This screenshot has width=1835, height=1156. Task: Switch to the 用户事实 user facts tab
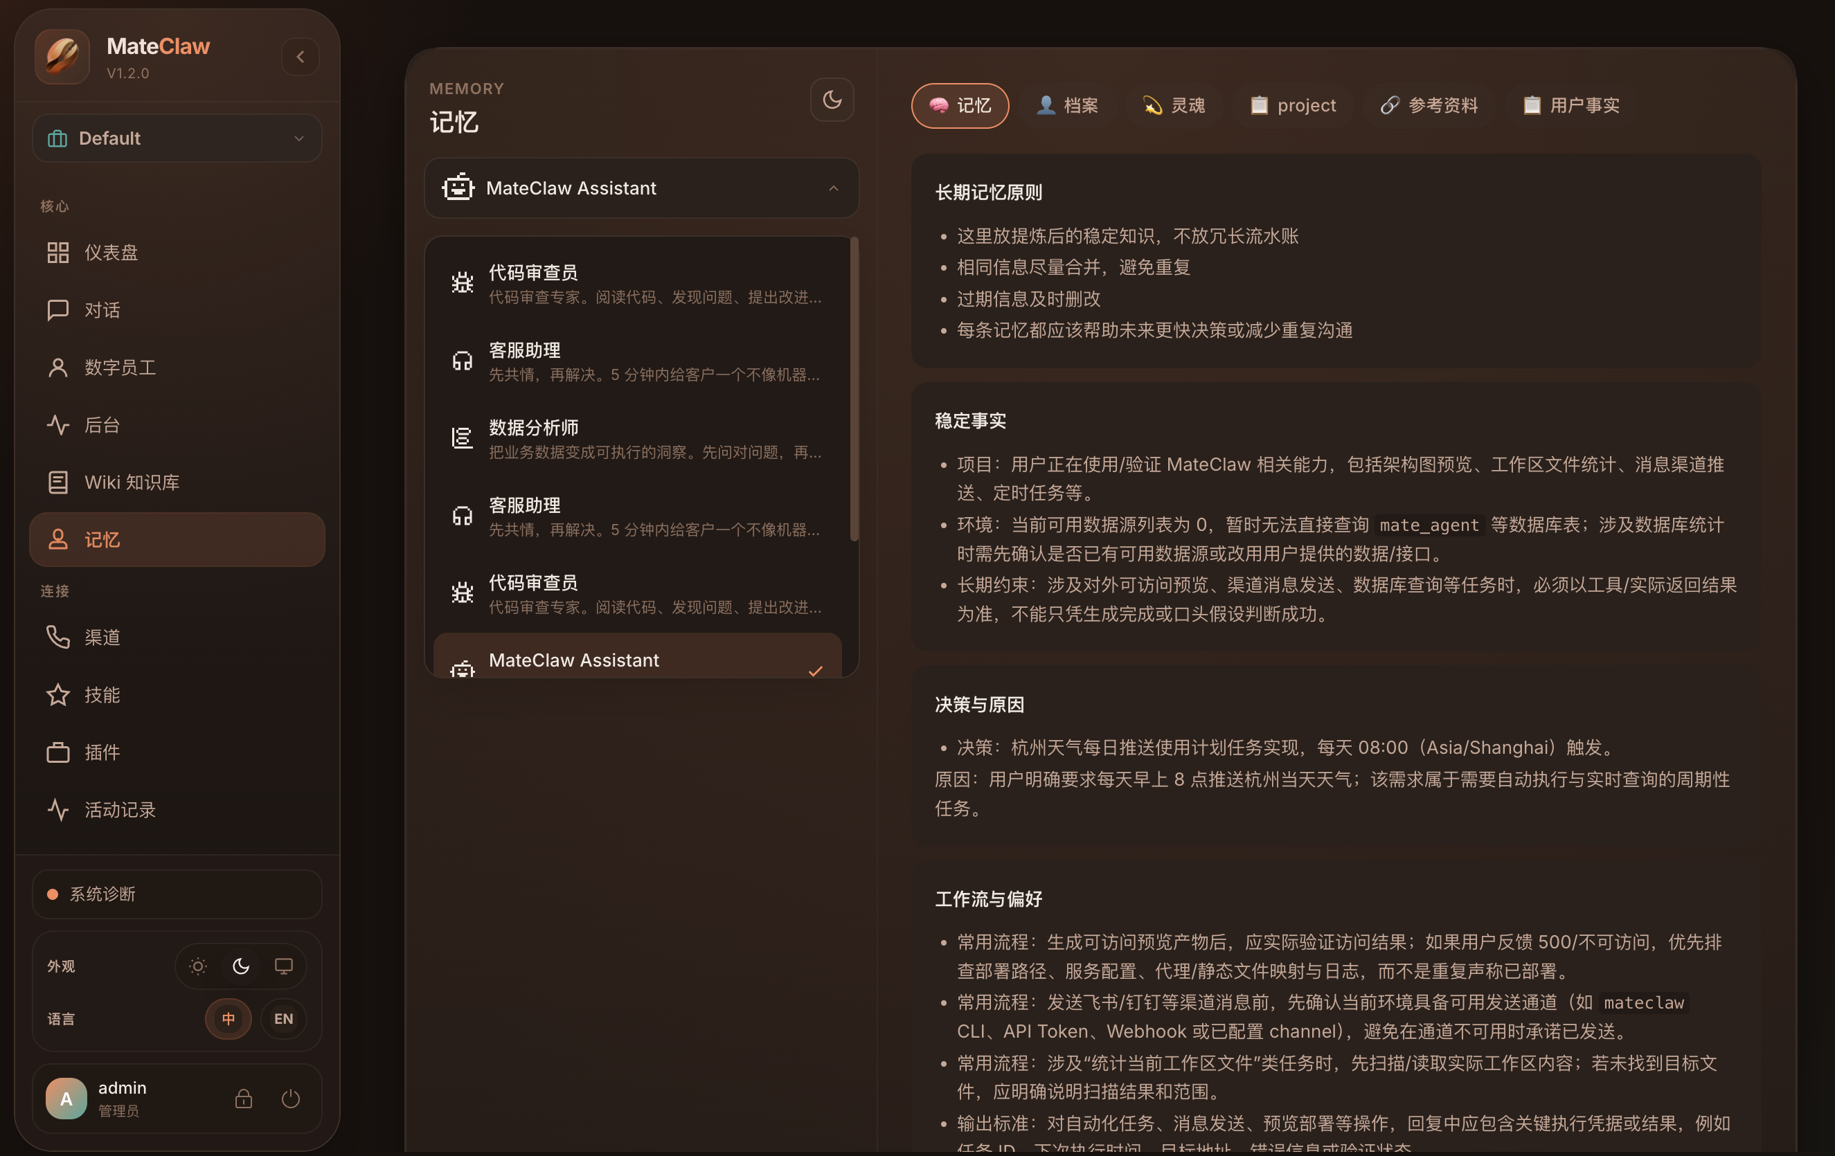pos(1571,105)
